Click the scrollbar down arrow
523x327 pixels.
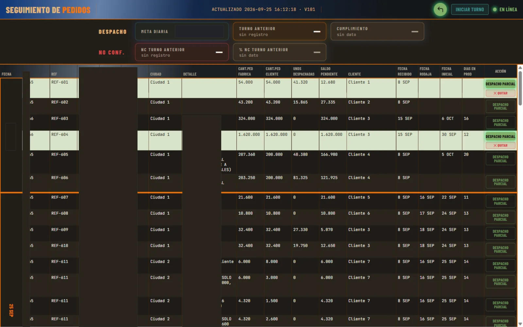[x=520, y=324]
